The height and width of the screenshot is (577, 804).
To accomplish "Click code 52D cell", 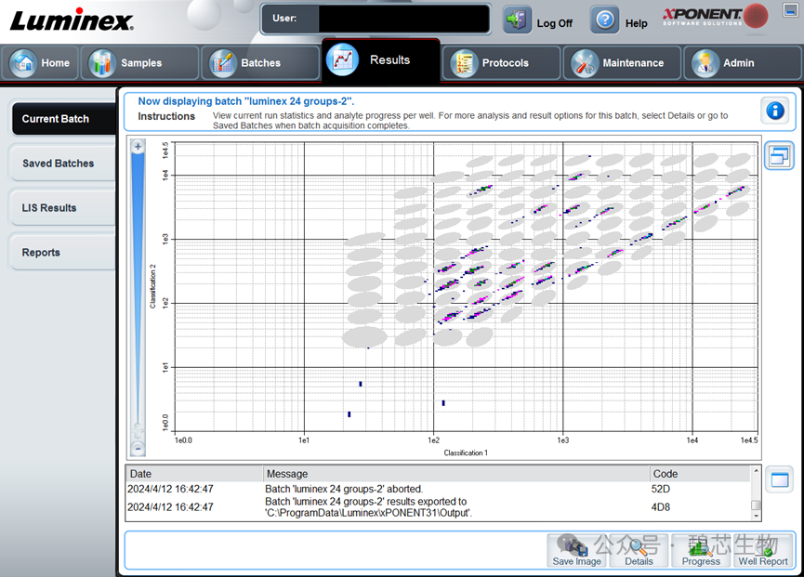I will [x=661, y=489].
